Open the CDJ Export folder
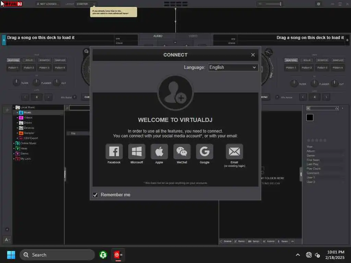351x263 pixels. click(31, 138)
